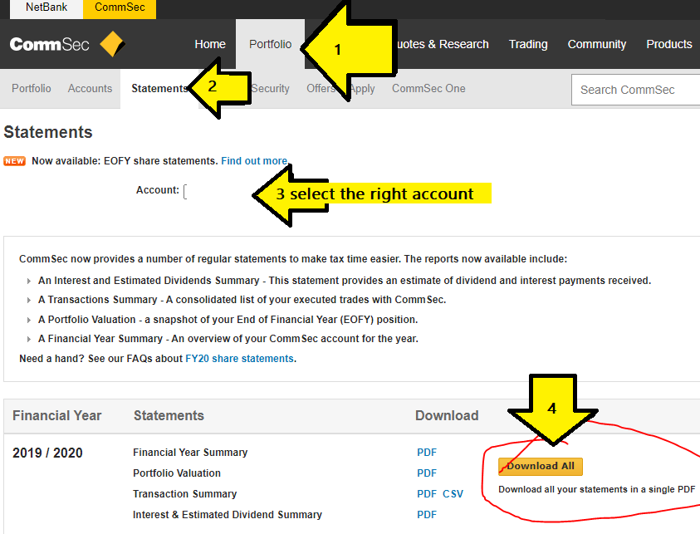Click the Statements column header

169,416
